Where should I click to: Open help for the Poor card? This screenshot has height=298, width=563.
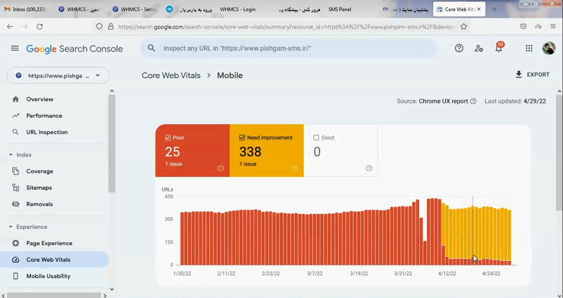pos(221,168)
